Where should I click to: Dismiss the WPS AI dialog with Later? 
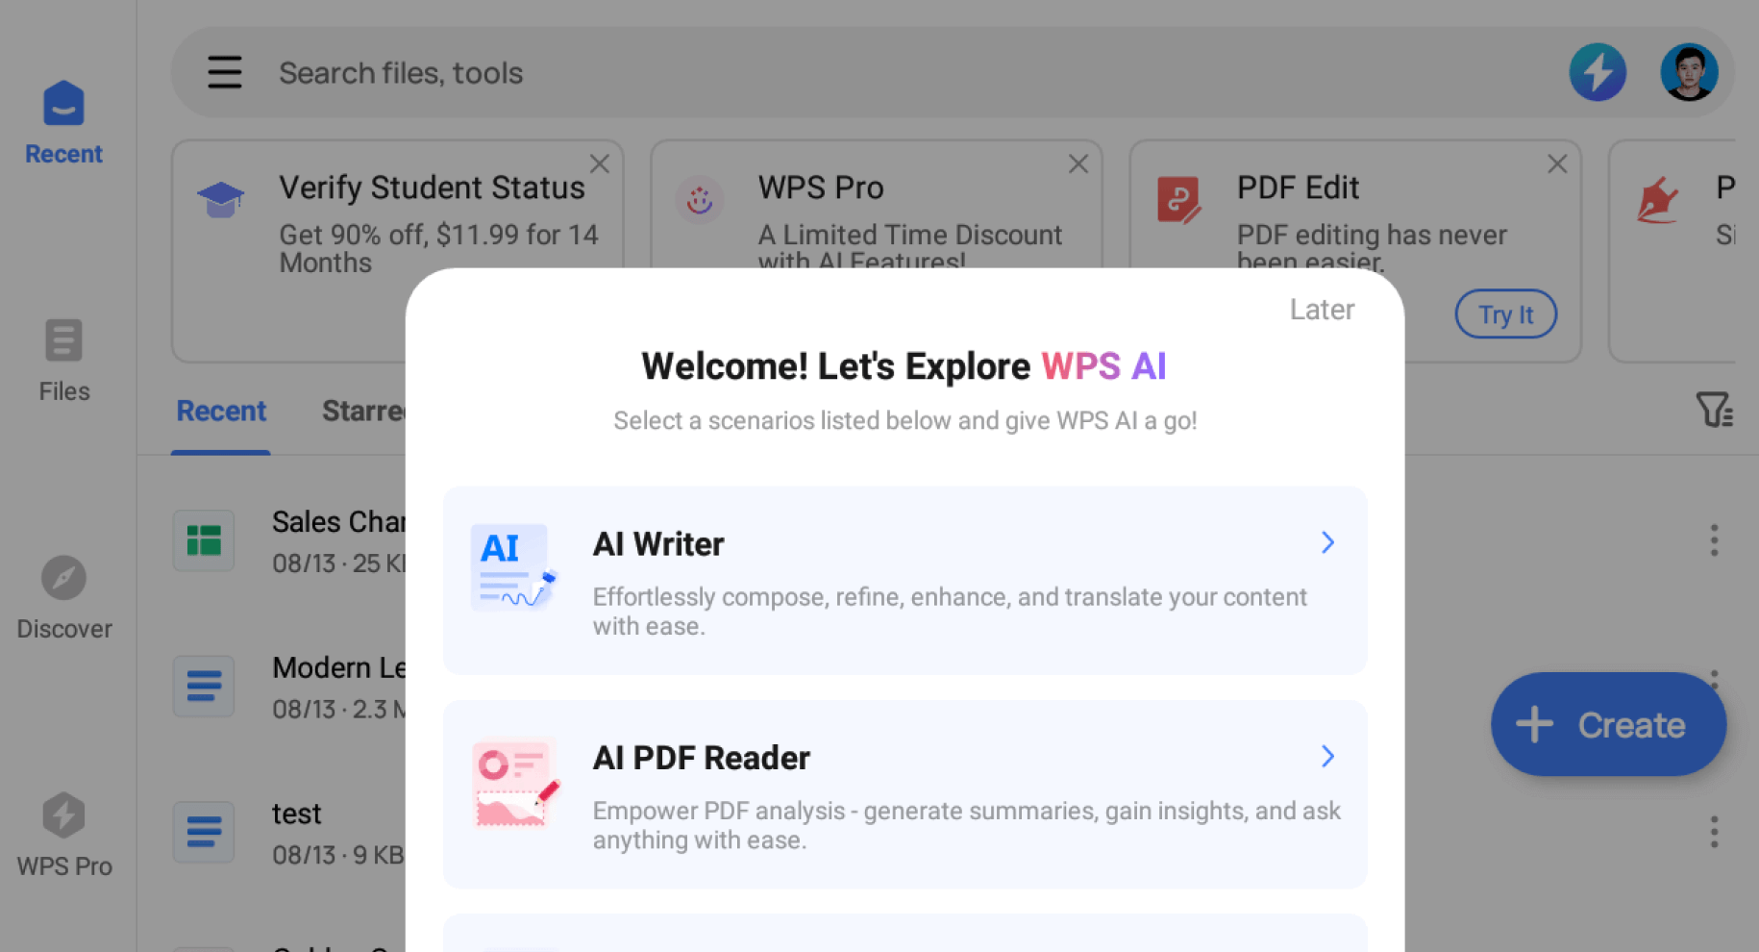[1322, 309]
